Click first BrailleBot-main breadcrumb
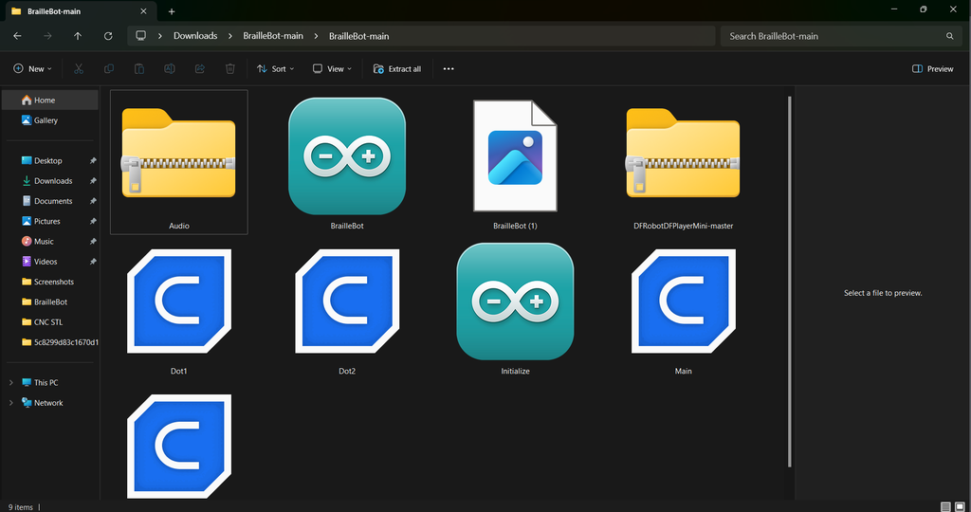Screen dimensions: 971x512 coord(273,36)
